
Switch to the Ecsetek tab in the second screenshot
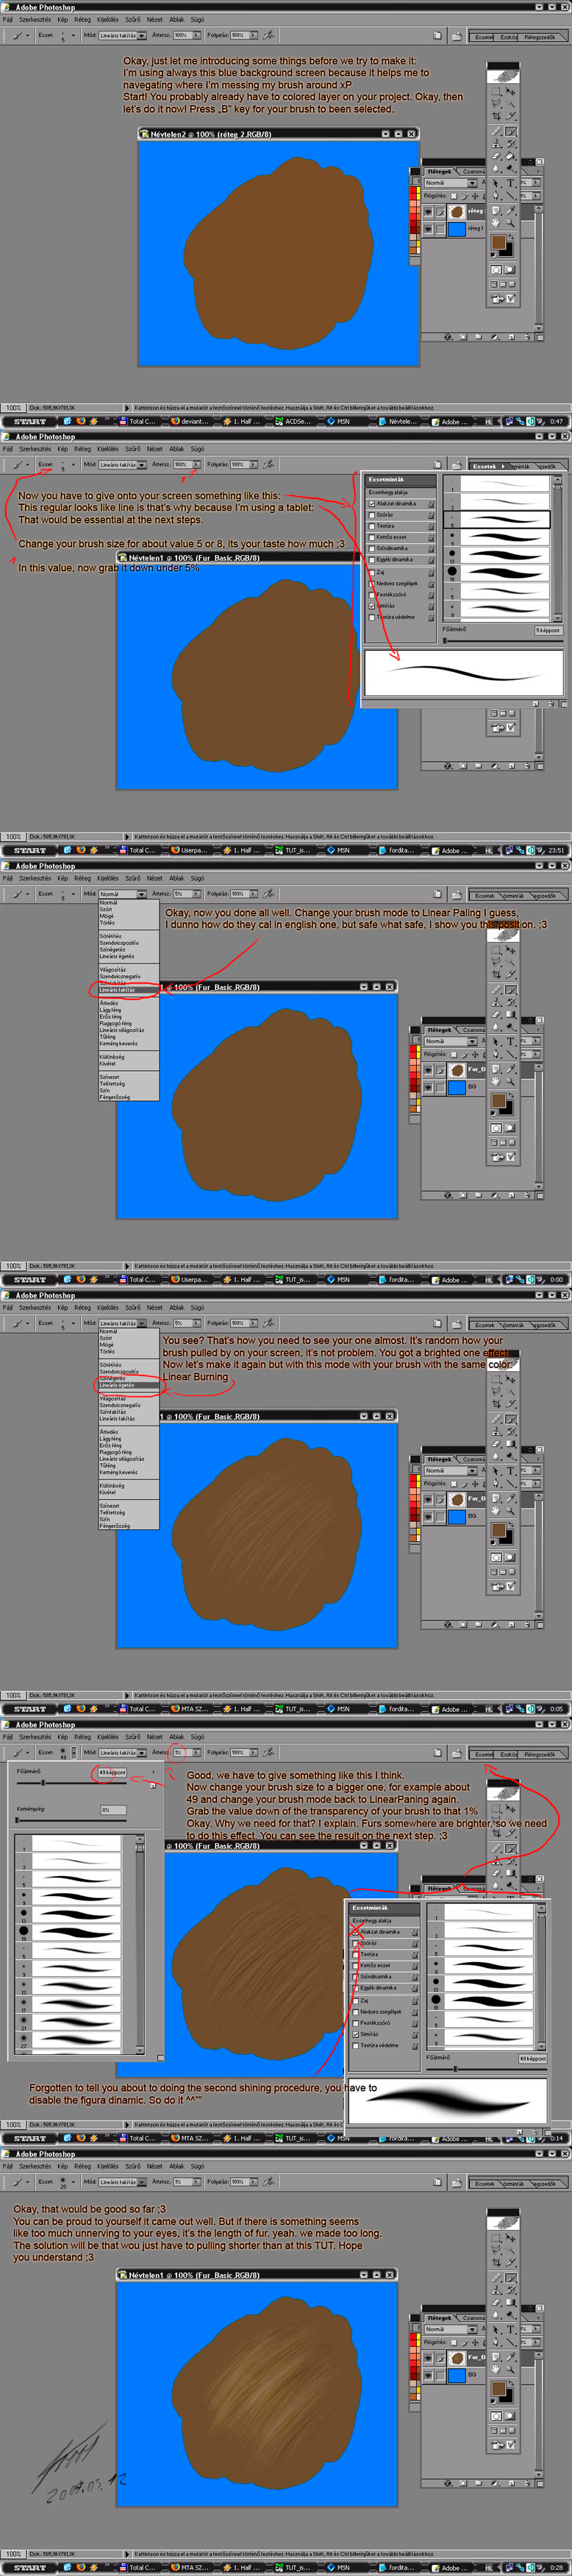coord(485,466)
